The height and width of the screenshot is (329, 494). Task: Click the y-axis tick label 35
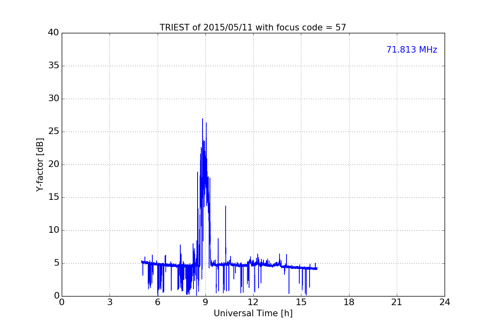coord(54,66)
